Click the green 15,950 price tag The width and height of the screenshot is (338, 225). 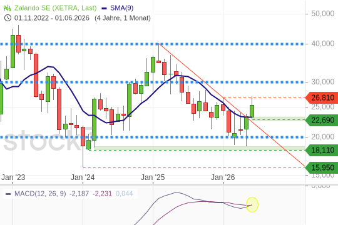tap(321, 167)
